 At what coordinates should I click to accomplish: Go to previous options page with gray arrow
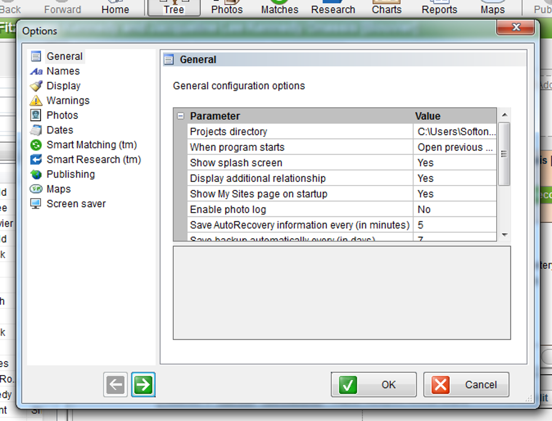click(x=115, y=384)
